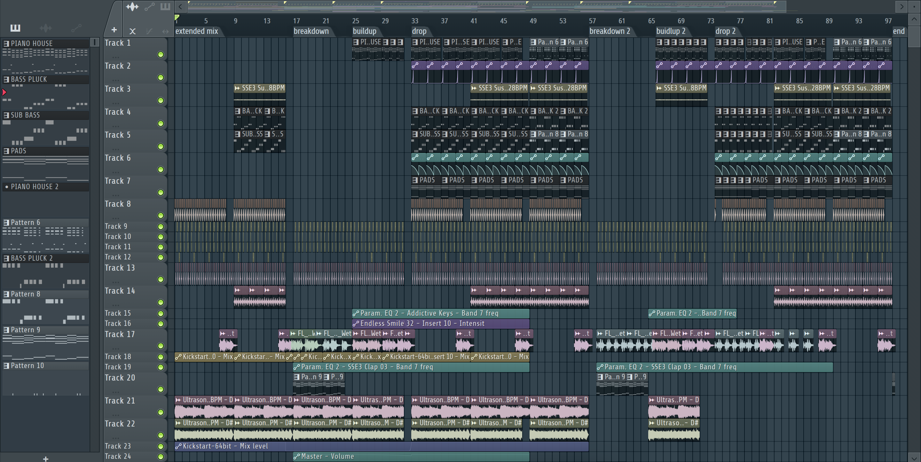Viewport: 921px width, 462px height.
Task: Switch playlist focus to audio clips
Action: [x=132, y=7]
